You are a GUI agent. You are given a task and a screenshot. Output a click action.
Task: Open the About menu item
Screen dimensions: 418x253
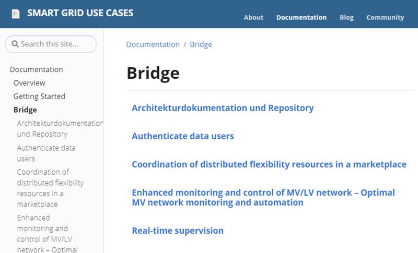tap(253, 18)
